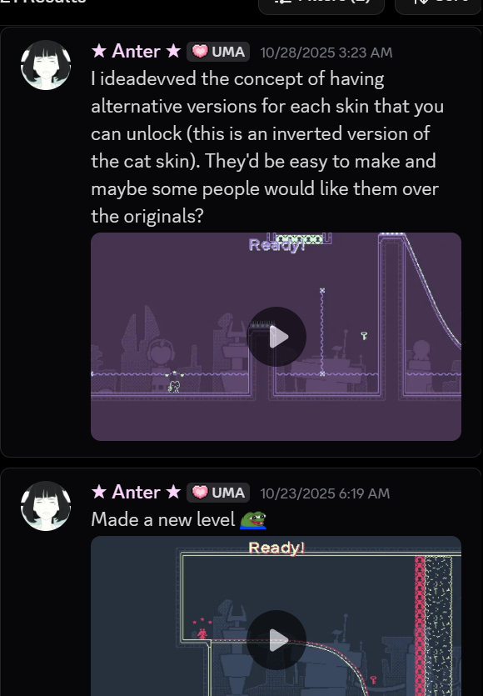This screenshot has height=696, width=483.
Task: Open the Filters button in search results
Action: click(321, 6)
